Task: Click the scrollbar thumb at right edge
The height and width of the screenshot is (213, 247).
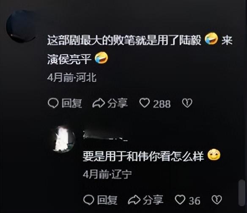Action: click(242, 193)
